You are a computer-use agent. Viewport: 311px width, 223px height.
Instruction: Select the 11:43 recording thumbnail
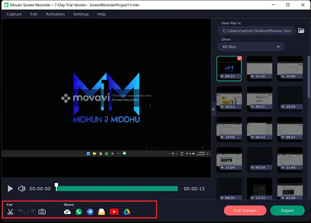tap(290, 159)
